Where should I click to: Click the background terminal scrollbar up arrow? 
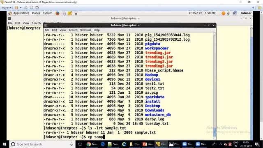click(x=251, y=27)
